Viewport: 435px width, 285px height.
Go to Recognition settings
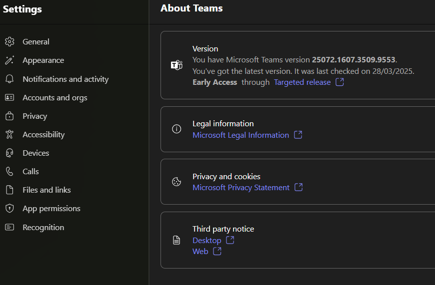43,228
